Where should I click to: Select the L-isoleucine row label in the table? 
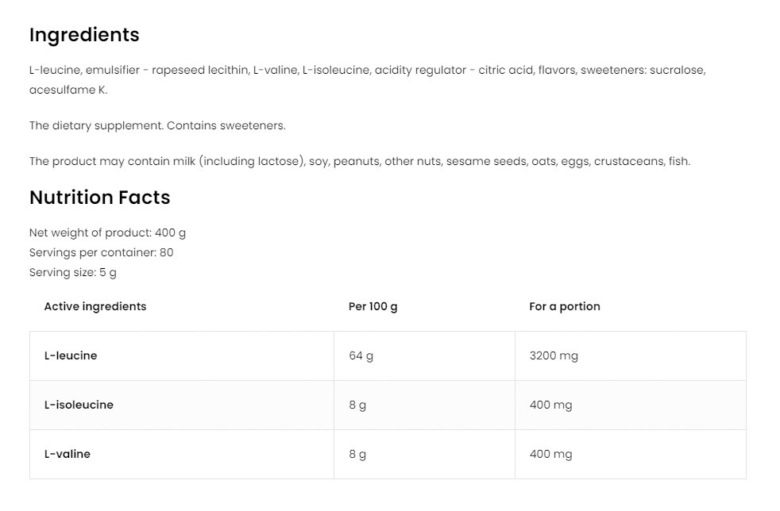pyautogui.click(x=79, y=405)
